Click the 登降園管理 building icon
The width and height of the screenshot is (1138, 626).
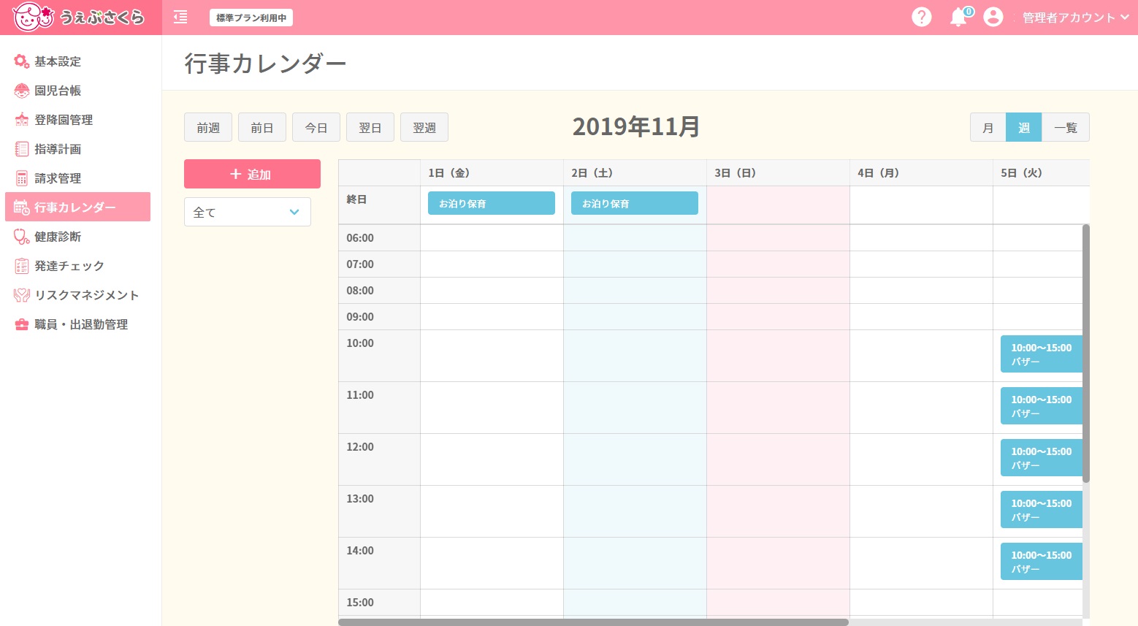tap(22, 120)
